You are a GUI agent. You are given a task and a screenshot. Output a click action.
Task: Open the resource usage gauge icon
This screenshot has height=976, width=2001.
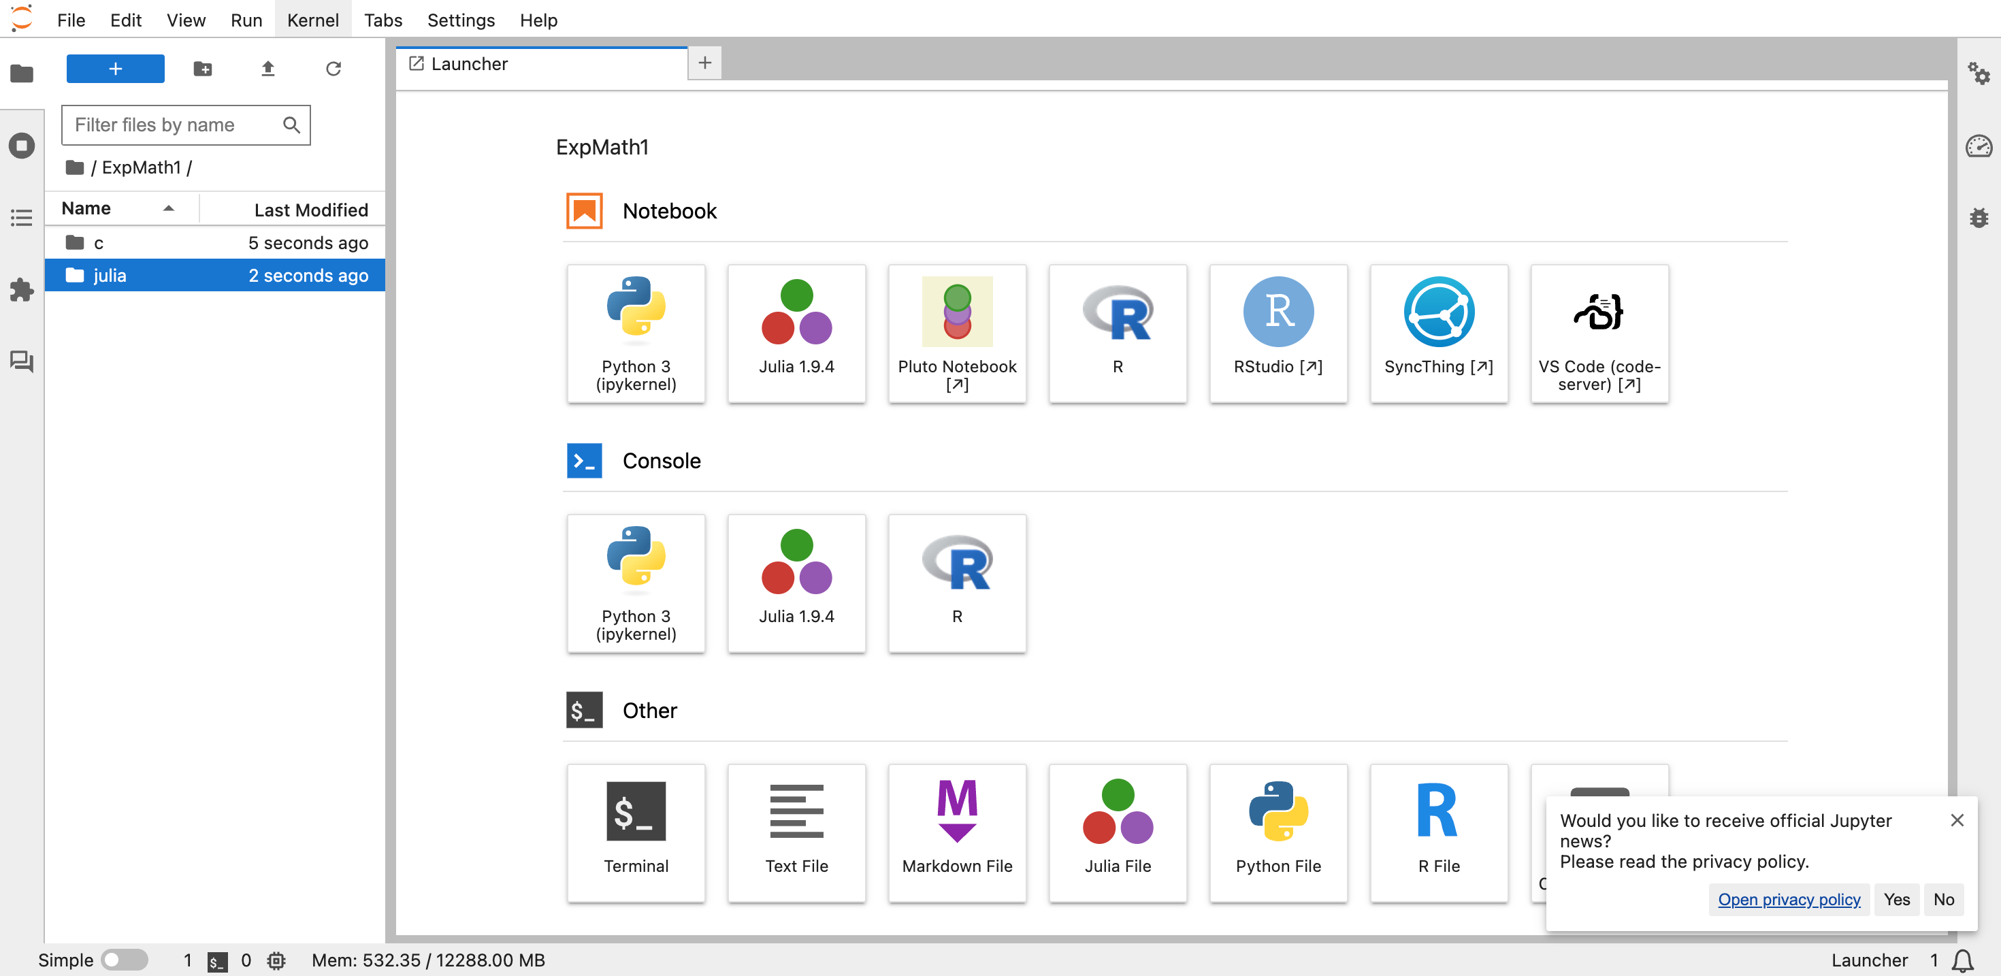1979,146
